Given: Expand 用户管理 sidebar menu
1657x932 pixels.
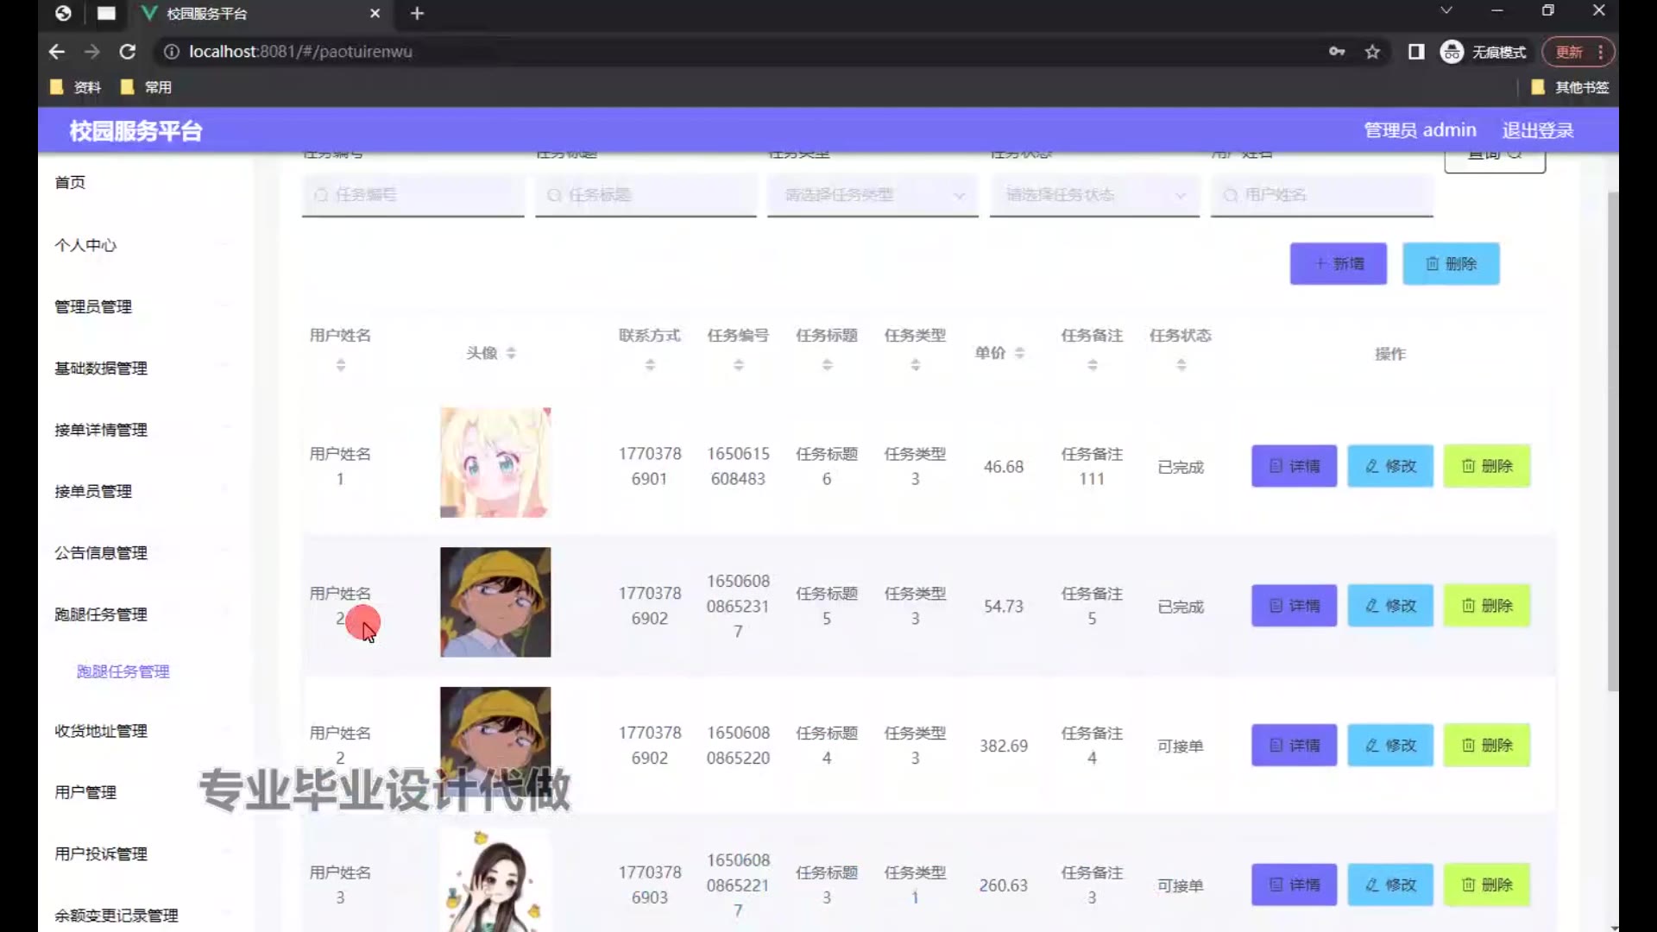Looking at the screenshot, I should (85, 792).
